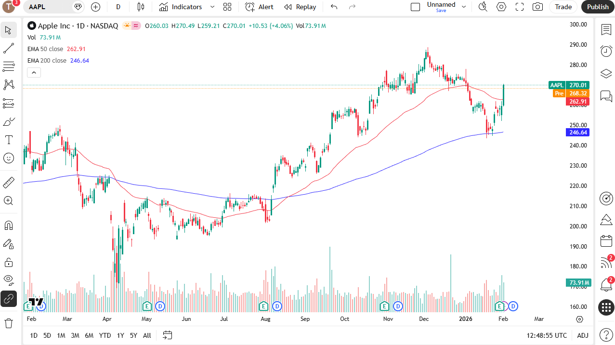Image resolution: width=615 pixels, height=345 pixels.
Task: Select the YTD date range
Action: click(x=105, y=335)
